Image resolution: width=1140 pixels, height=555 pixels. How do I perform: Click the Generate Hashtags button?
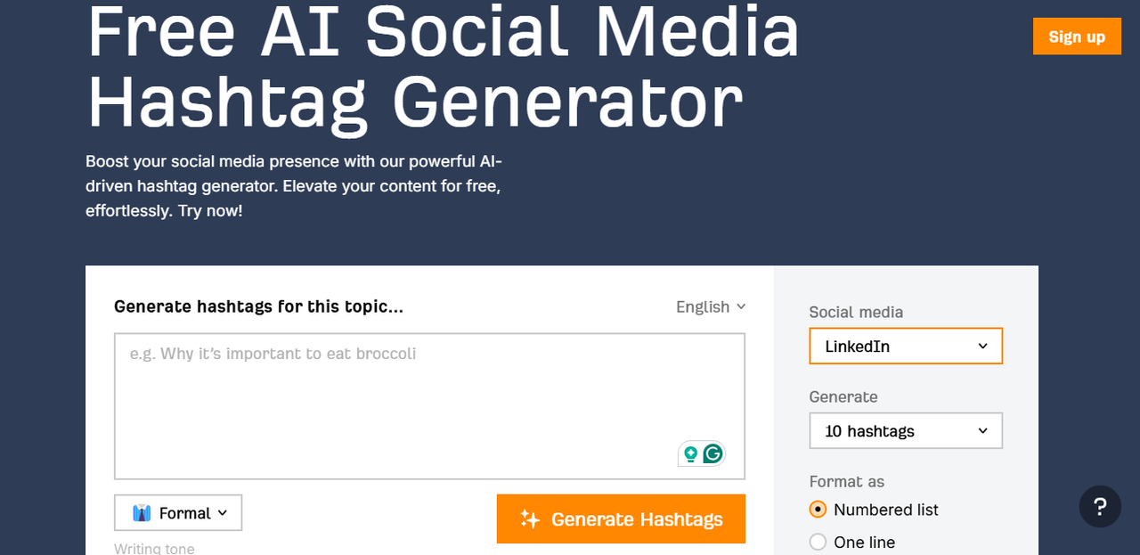(621, 519)
